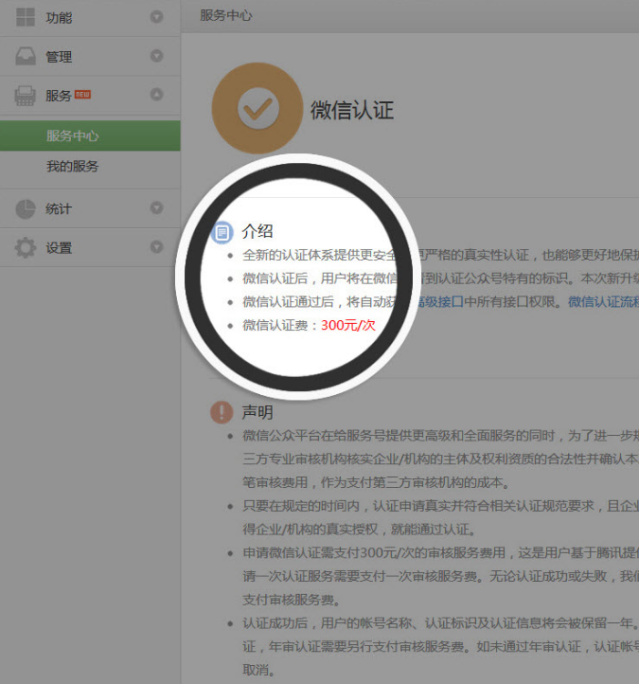The image size is (639, 684).
Task: Expand the 统计 menu arrow
Action: [156, 207]
